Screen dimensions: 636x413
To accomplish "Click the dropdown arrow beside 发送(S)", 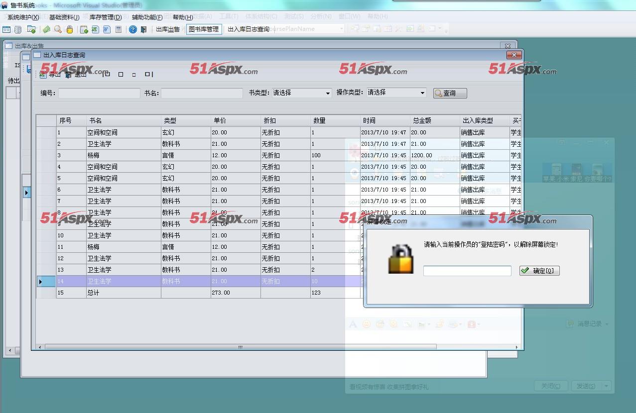I will click(607, 386).
